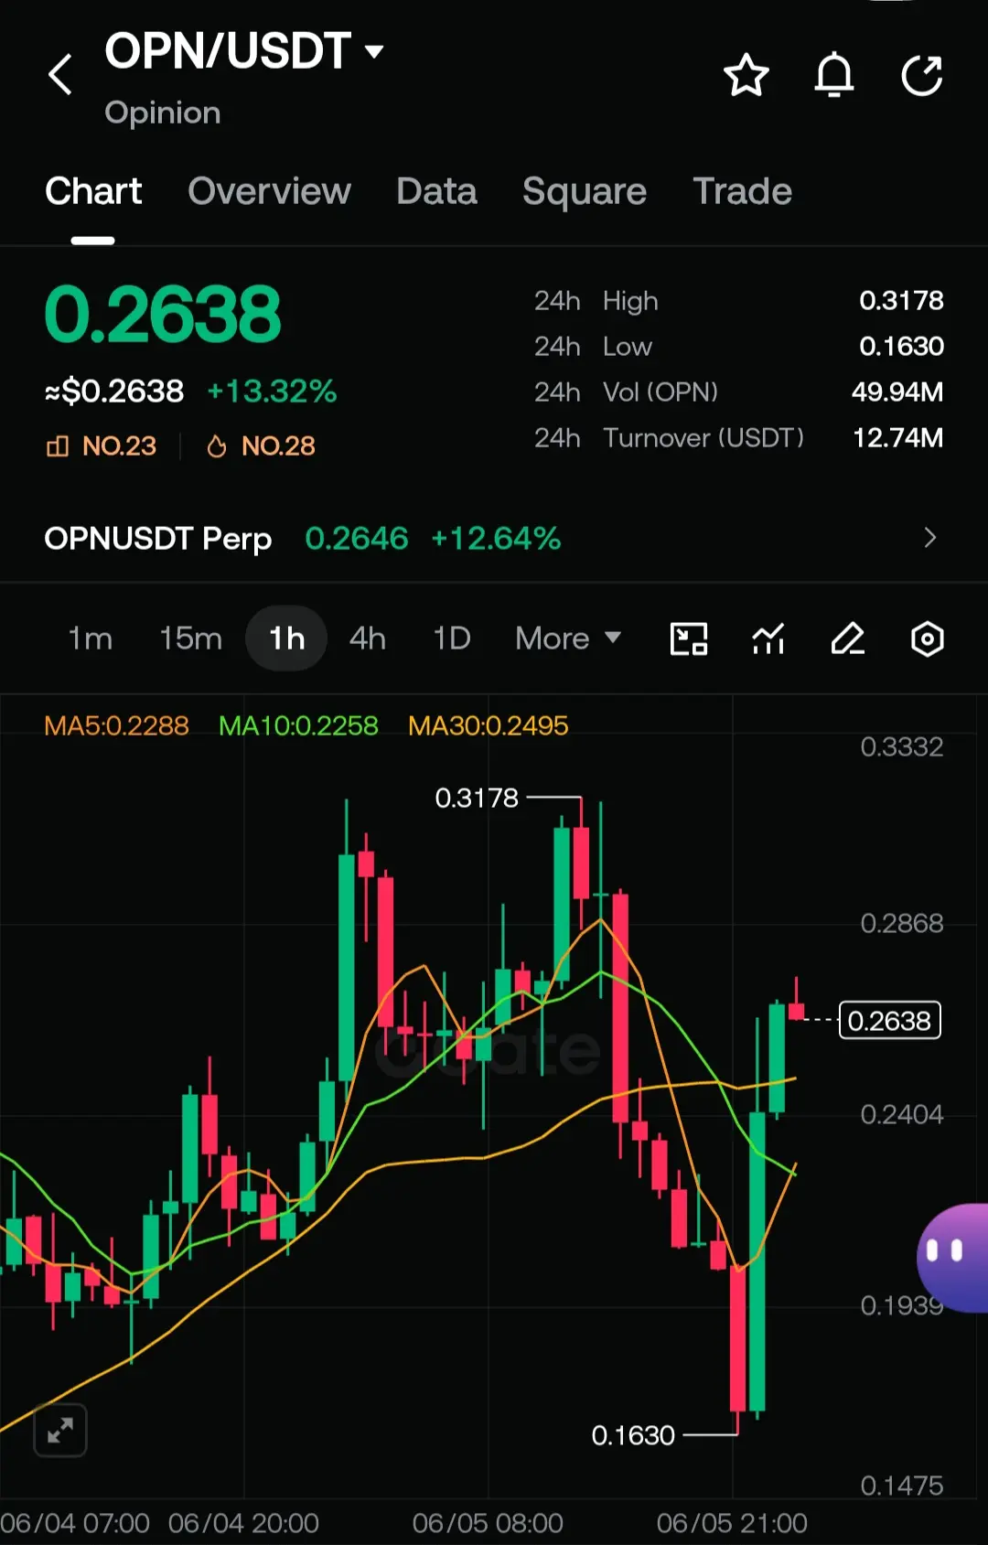Open price alert bell icon
The image size is (988, 1545).
834,75
